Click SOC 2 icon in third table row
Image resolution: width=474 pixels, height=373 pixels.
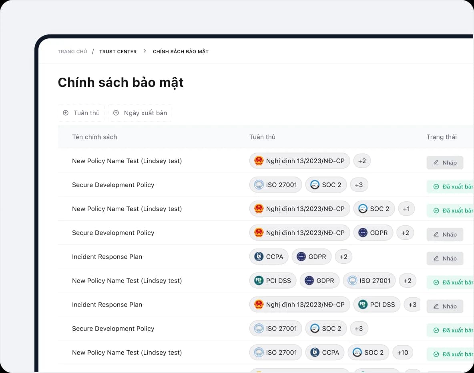coord(363,209)
